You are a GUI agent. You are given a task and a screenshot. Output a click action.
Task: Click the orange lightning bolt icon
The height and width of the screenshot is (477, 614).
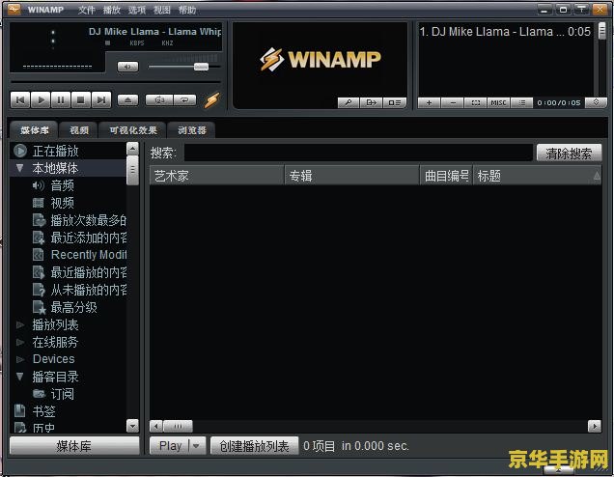click(x=211, y=100)
